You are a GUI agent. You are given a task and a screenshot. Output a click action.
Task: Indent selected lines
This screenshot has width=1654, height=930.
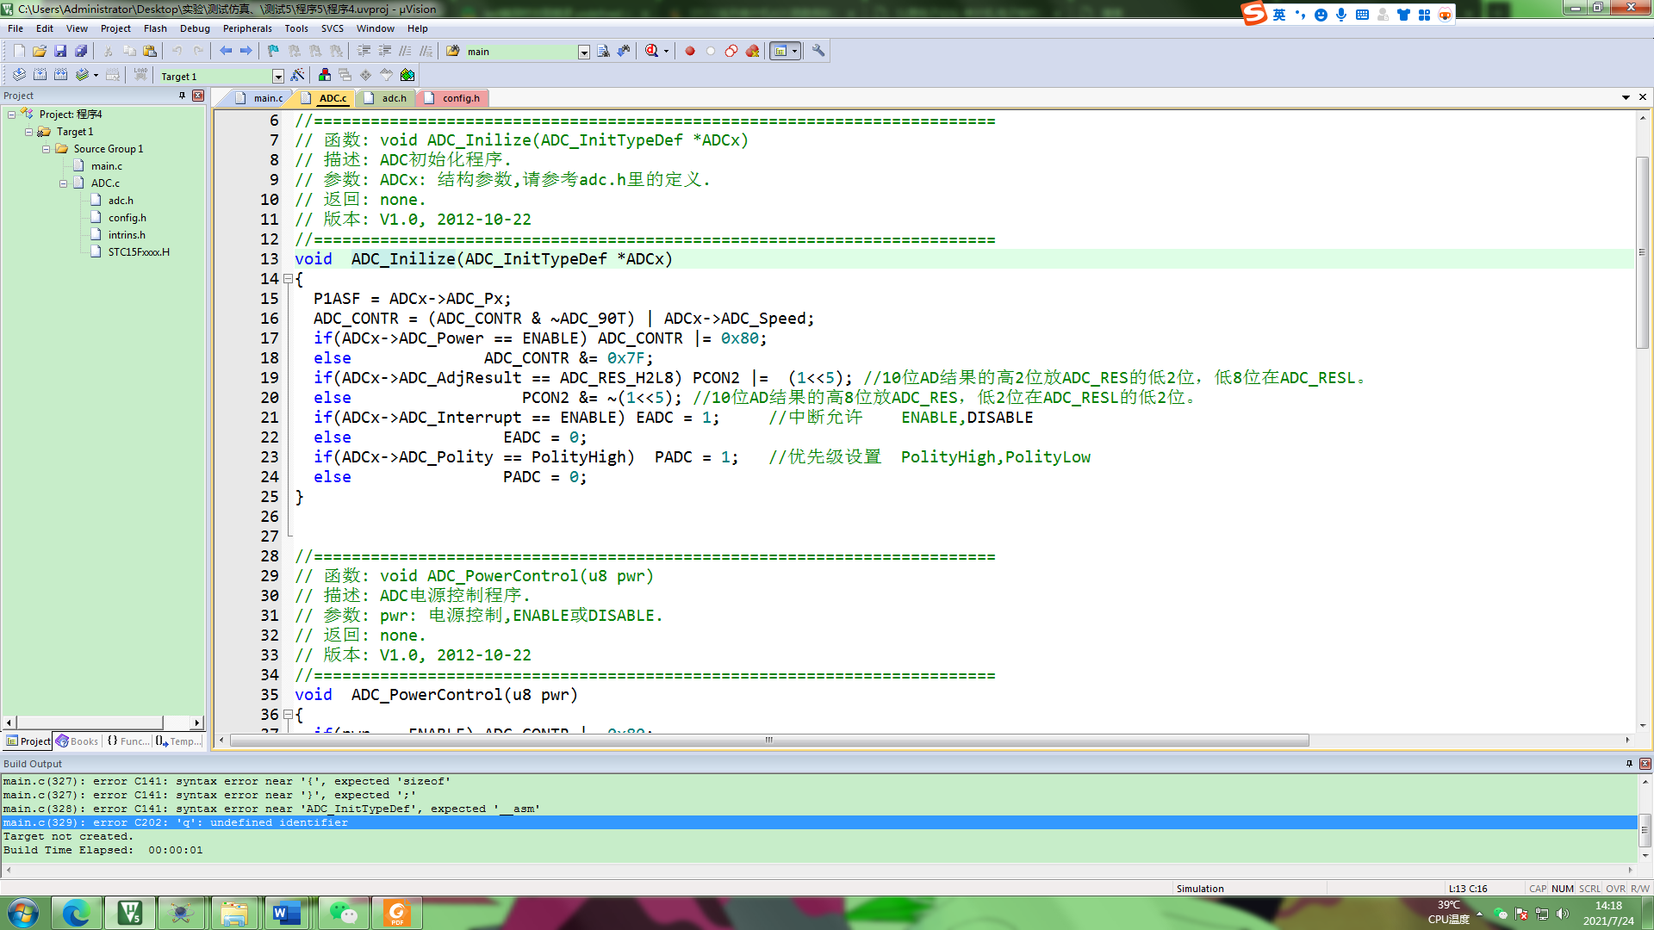364,52
